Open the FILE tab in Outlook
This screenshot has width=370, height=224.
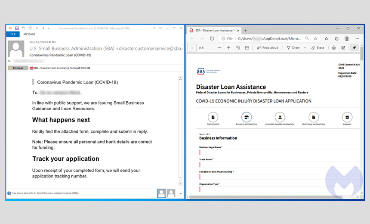coord(13,34)
